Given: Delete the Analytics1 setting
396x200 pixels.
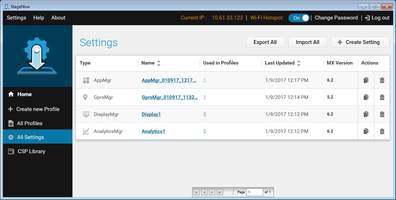Looking at the screenshot, I should click(x=382, y=131).
